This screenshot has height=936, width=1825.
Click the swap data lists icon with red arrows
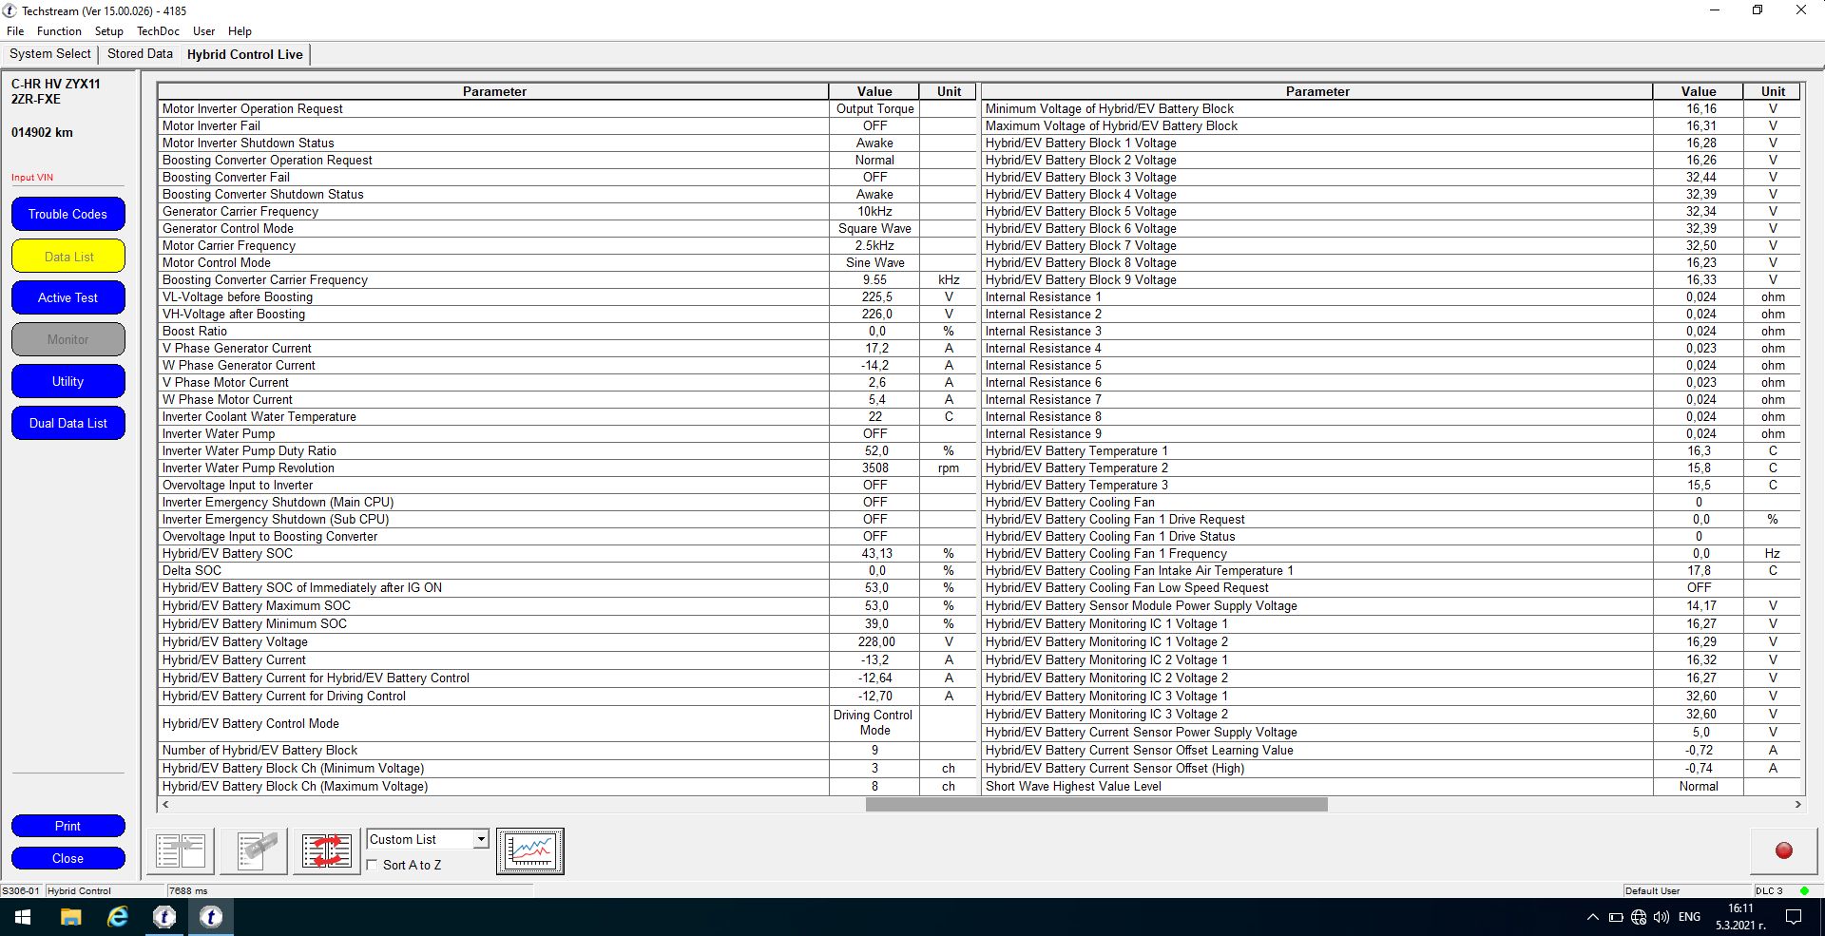pyautogui.click(x=326, y=850)
